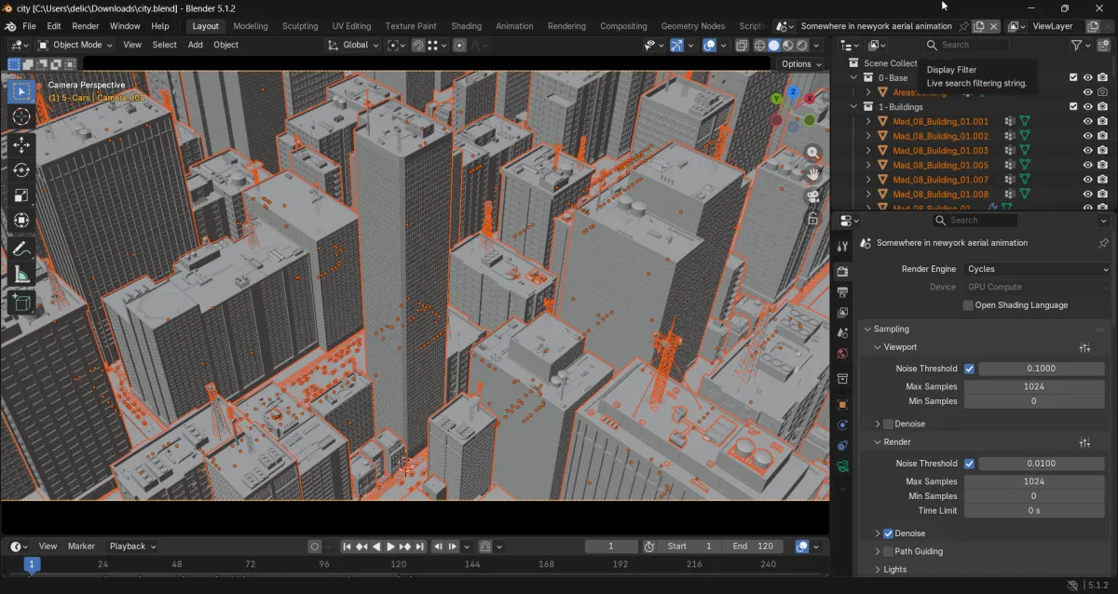Click the viewport zoom magnifier icon

tap(813, 152)
